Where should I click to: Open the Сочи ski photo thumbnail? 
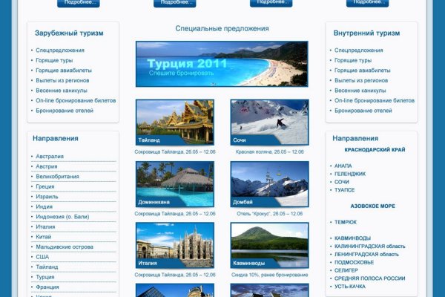pos(269,122)
